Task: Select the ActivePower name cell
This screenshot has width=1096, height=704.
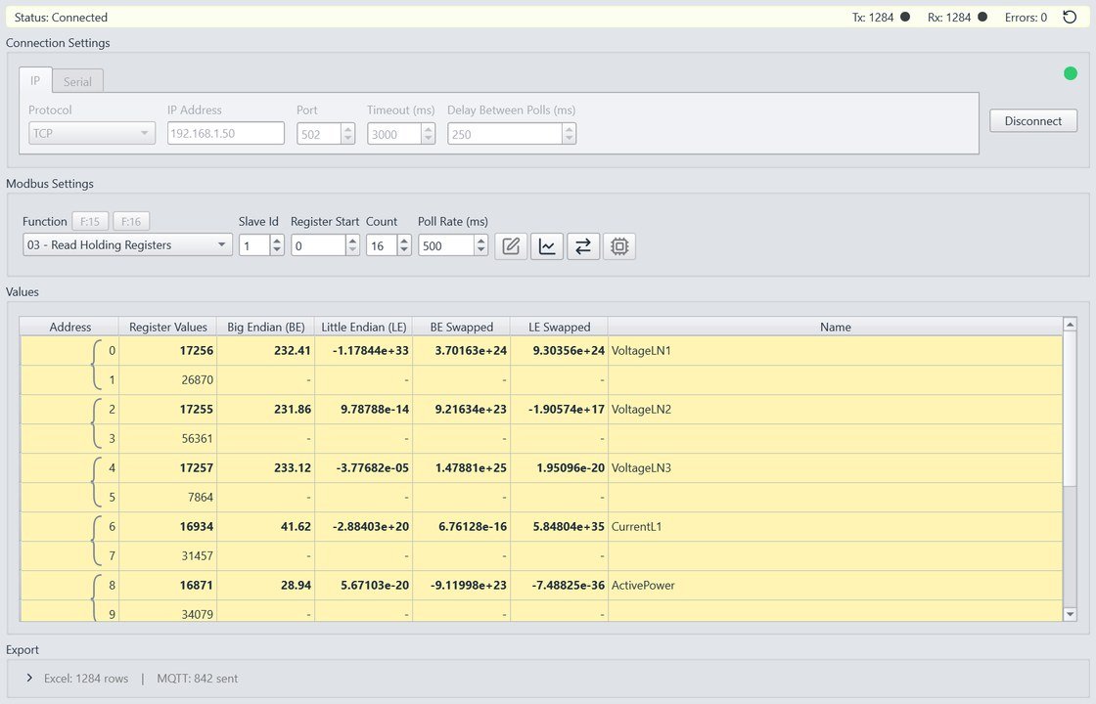Action: (x=836, y=586)
